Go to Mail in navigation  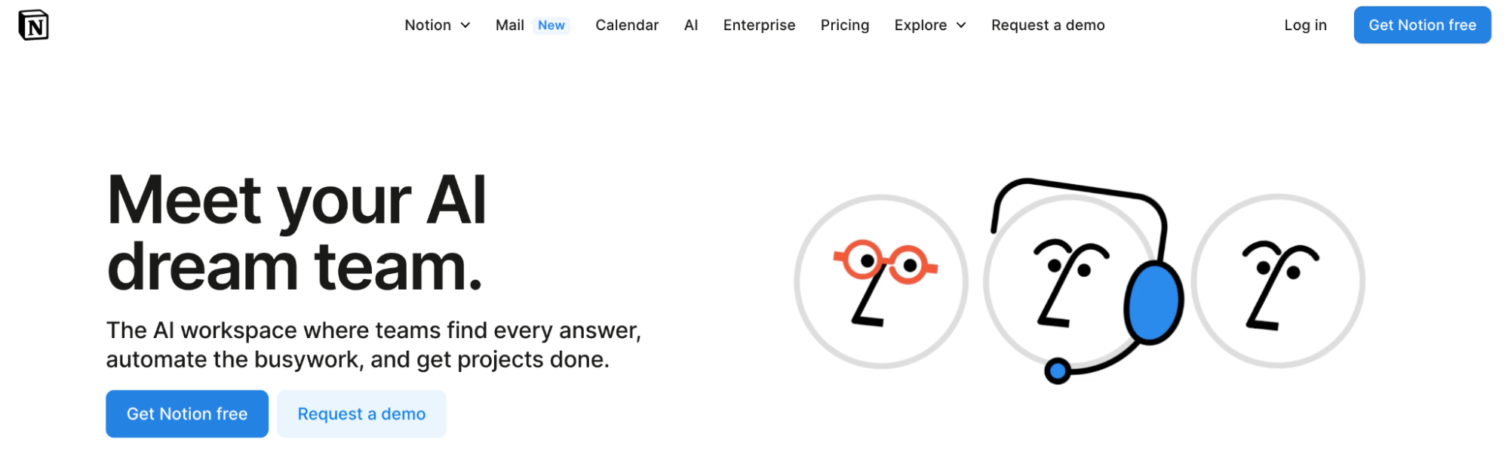[510, 25]
